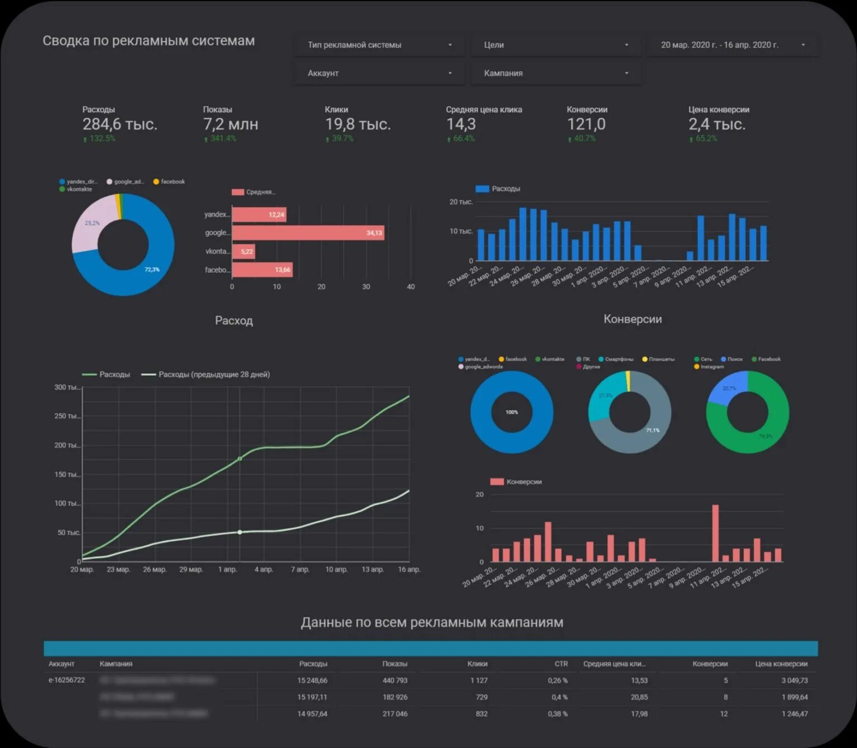Sort table by Расходы column header

click(x=313, y=664)
